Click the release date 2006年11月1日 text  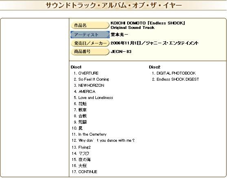(126, 43)
